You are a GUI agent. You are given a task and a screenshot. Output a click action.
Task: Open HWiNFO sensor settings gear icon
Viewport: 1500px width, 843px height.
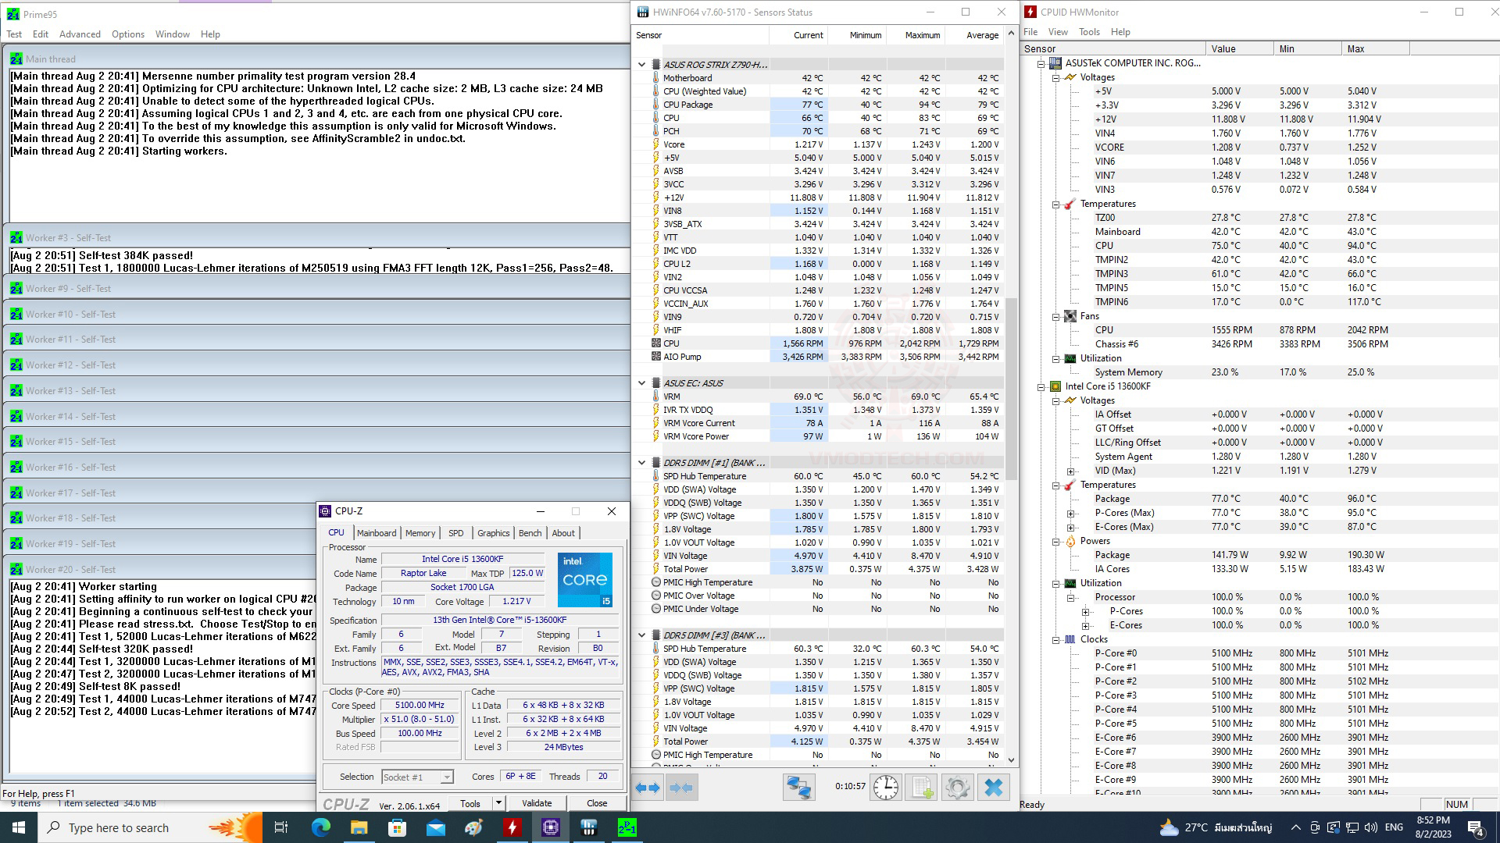[958, 788]
